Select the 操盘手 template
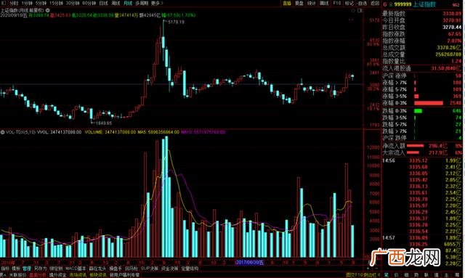 (116, 269)
